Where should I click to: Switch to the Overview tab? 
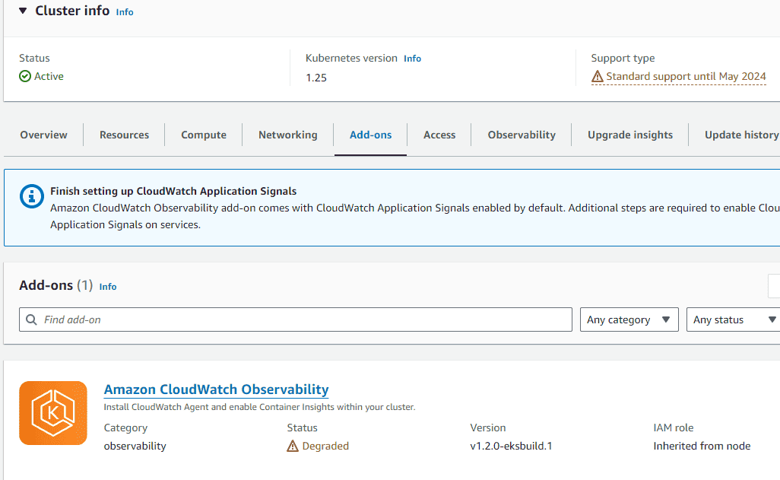[44, 135]
